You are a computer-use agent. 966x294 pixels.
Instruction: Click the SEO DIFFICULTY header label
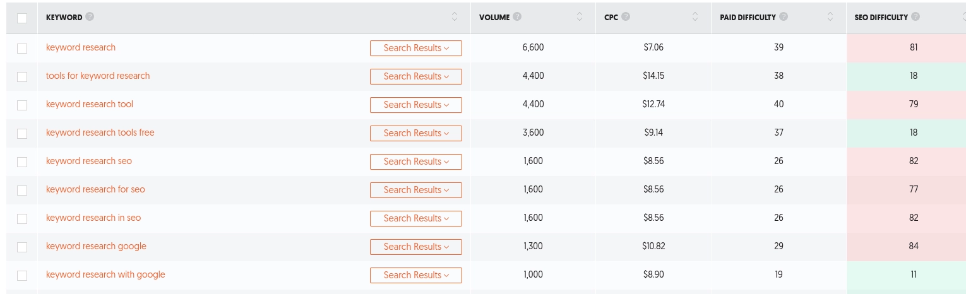[881, 18]
